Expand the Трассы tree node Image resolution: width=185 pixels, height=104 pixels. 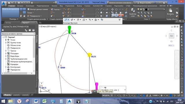pos(6,51)
